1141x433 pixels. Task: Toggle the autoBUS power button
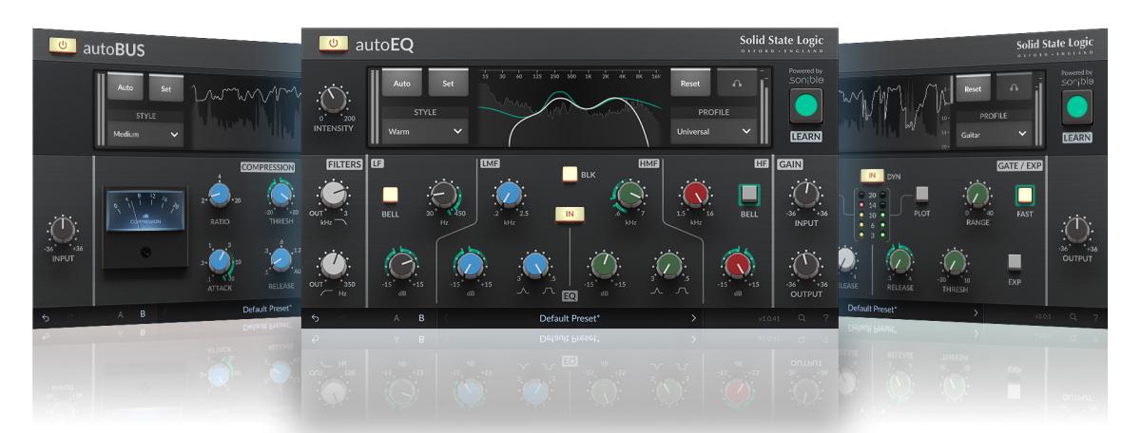[x=64, y=45]
